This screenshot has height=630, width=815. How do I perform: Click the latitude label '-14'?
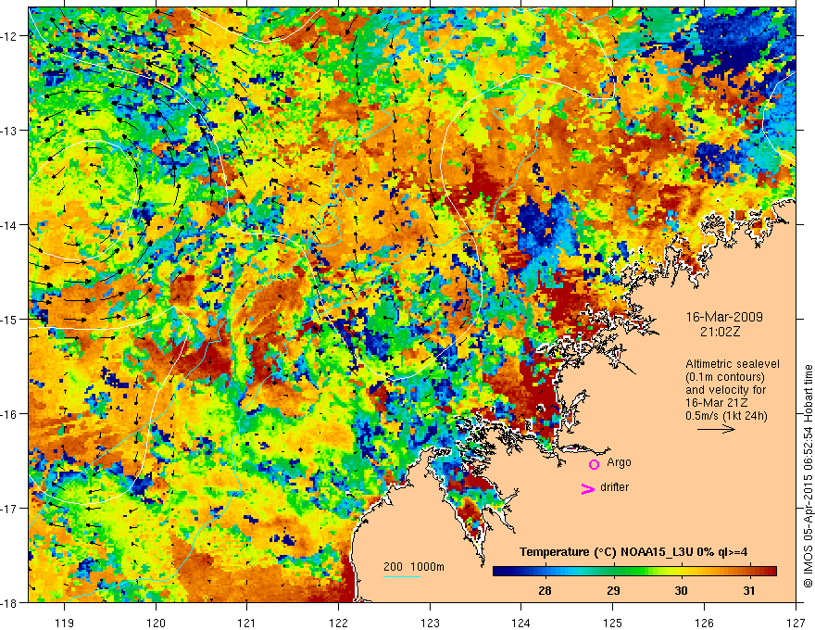click(x=9, y=225)
